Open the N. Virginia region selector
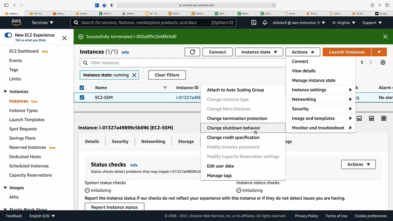Viewport: 393px width, 221px height. [344, 22]
